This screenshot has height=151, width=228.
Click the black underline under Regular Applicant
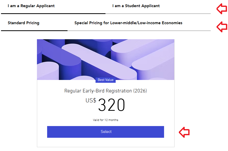53,13
